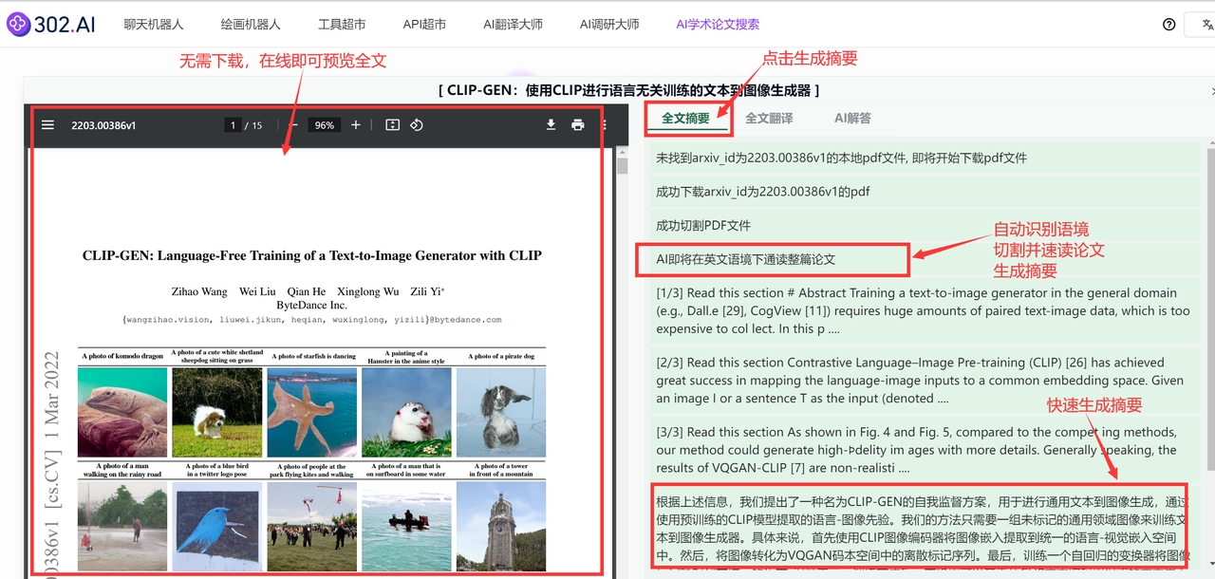The image size is (1215, 579).
Task: Open 工具超市 in the top menu
Action: [342, 24]
